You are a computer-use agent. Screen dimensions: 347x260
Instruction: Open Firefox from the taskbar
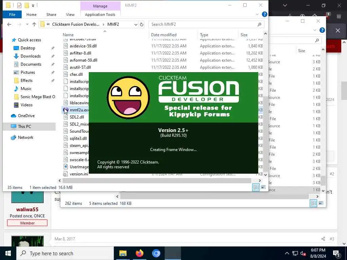tap(139, 253)
